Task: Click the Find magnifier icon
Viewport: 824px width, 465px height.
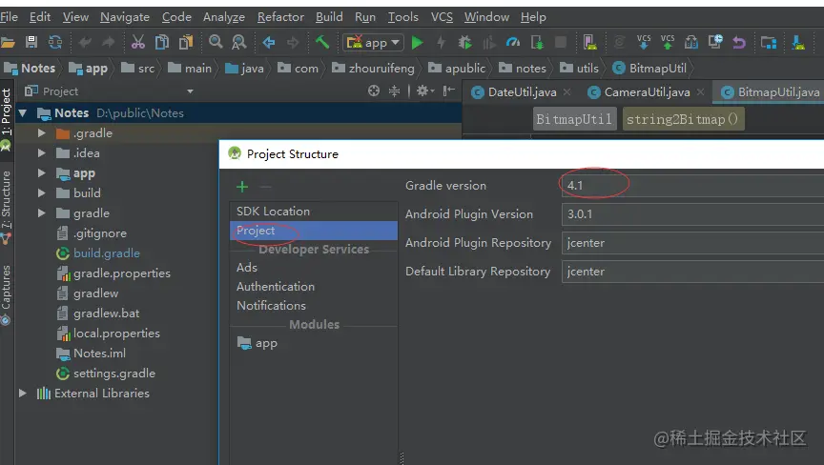Action: tap(216, 42)
